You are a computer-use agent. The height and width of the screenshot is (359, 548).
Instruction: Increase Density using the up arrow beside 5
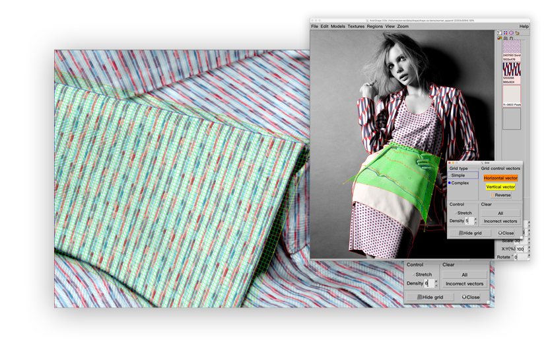(475, 219)
